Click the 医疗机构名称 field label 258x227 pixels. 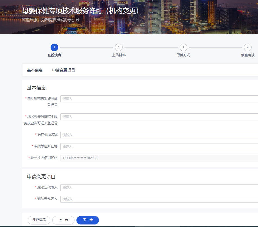coord(47,134)
